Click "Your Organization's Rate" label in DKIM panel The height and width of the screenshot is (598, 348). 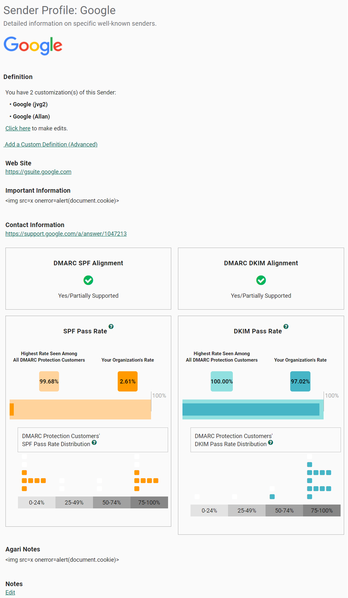click(x=300, y=360)
